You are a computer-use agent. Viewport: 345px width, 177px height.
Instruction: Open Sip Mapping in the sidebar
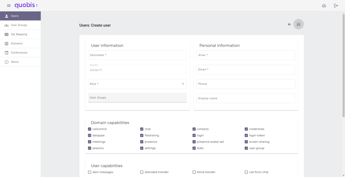pyautogui.click(x=19, y=34)
